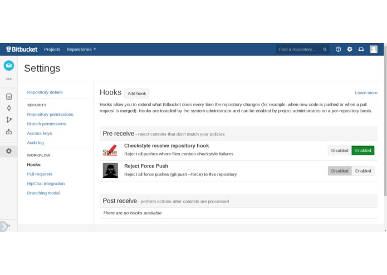387x275 pixels.
Task: Open Branching model settings
Action: coord(43,193)
